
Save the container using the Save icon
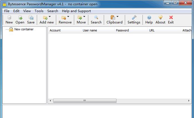click(x=31, y=18)
